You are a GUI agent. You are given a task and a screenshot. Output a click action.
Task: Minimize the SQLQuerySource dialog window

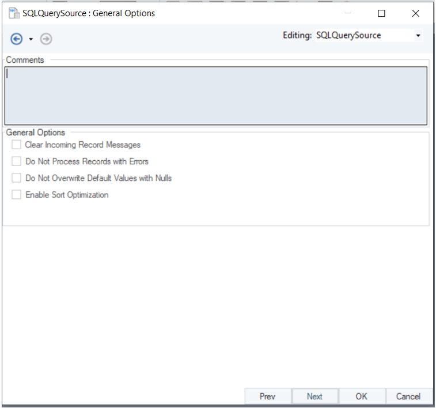[348, 13]
